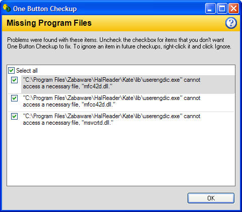Close the dialog with the red X
Viewport: 242px width, 212px height.
tap(233, 8)
